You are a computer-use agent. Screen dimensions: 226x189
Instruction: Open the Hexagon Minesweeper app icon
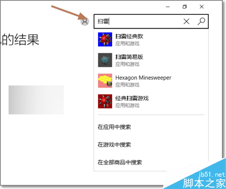click(105, 80)
